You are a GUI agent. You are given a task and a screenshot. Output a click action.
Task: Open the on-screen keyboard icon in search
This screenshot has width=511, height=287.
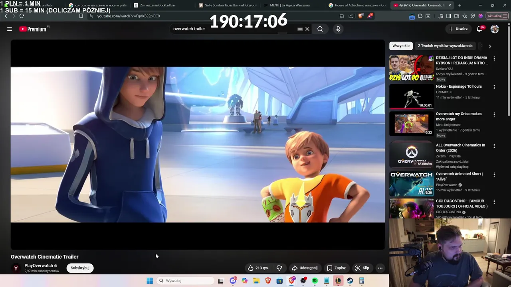[x=300, y=29]
